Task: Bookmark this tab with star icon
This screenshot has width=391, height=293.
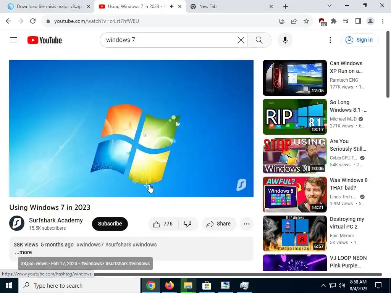Action: (306, 21)
